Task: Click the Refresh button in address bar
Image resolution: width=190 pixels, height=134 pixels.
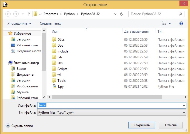Action: (x=121, y=14)
